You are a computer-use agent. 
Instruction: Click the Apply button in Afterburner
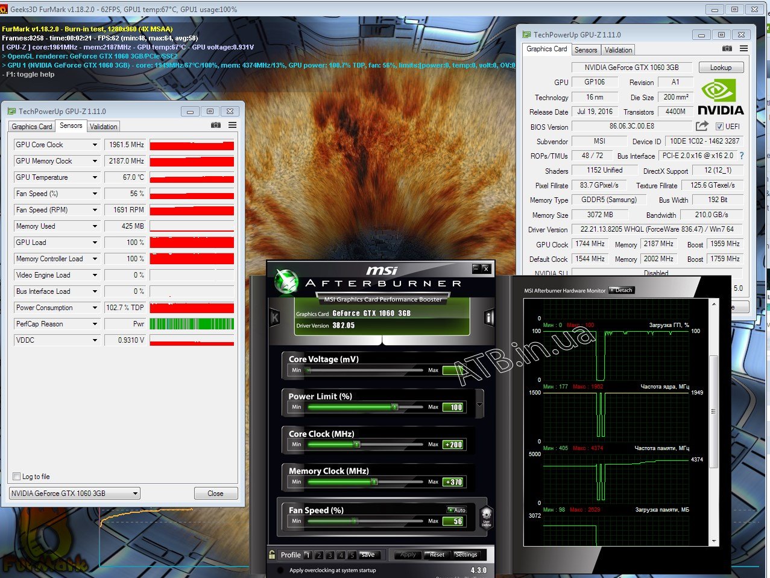pyautogui.click(x=408, y=554)
